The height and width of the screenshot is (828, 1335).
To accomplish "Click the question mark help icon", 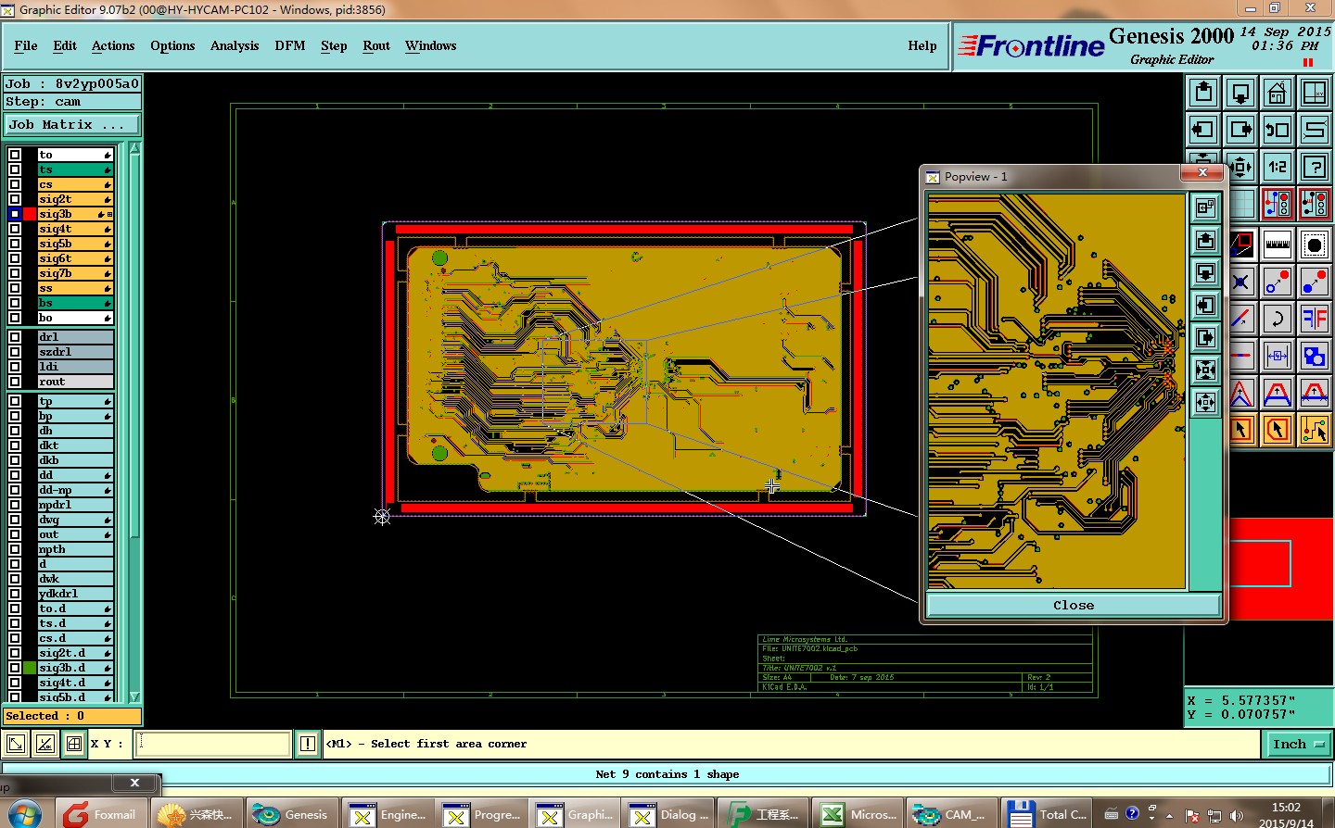I will tap(1315, 167).
